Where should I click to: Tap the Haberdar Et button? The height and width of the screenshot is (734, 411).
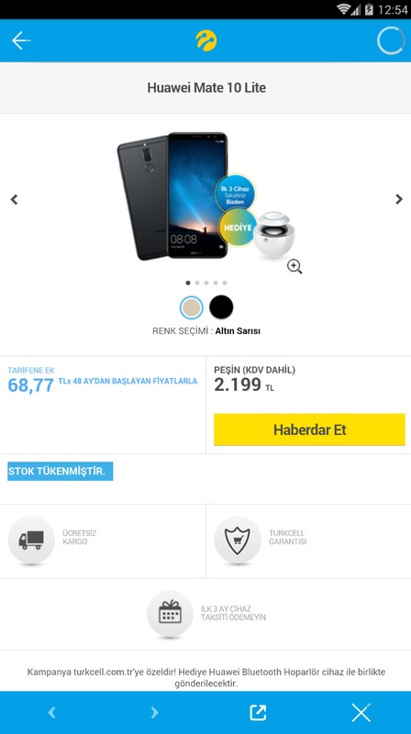coord(309,429)
